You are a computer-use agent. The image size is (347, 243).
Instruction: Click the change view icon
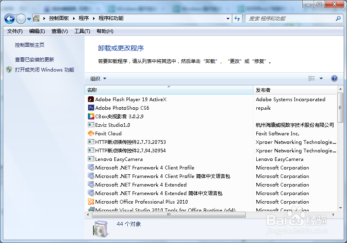311,78
